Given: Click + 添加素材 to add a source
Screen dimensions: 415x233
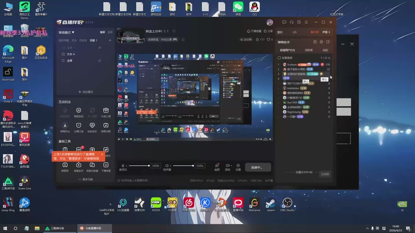Looking at the screenshot, I should coord(86,92).
